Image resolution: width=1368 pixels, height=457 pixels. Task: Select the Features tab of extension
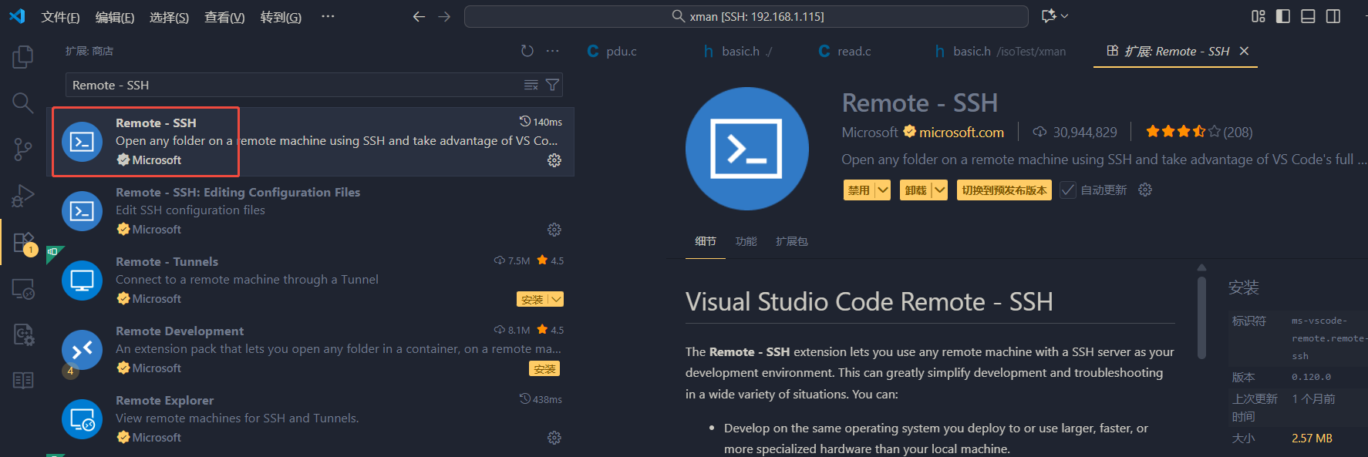pos(746,241)
